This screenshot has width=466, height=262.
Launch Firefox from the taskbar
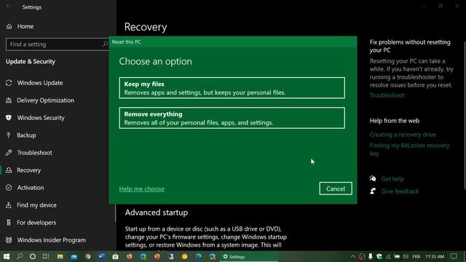(130, 256)
